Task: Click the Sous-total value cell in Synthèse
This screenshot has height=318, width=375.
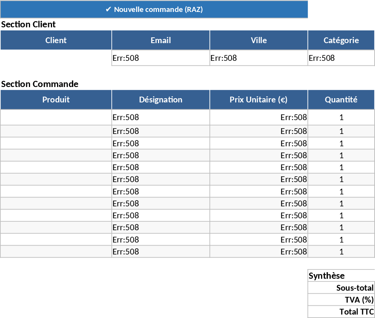Action: tap(341, 288)
